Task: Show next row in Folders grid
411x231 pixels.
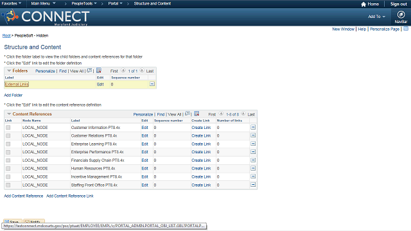Action: click(142, 71)
